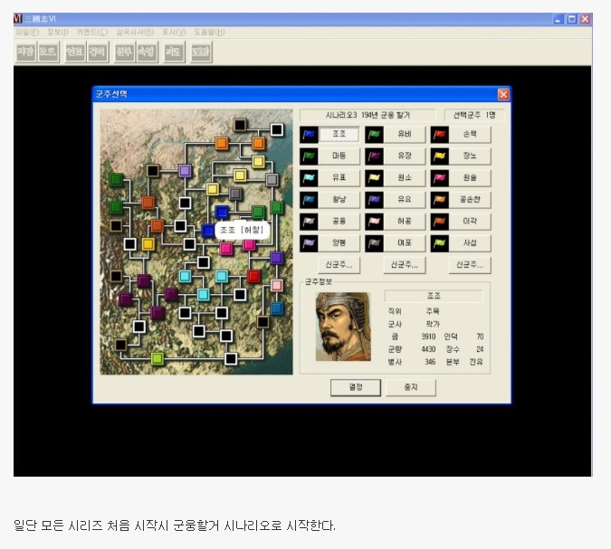Click the 저장 (save) toolbar icon
The image size is (611, 549).
[26, 52]
